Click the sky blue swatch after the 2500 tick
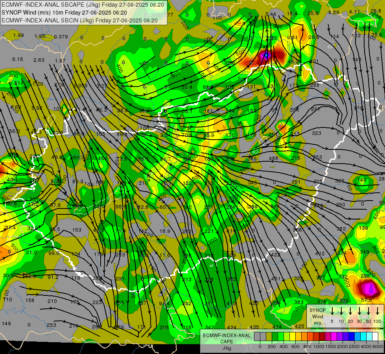 point(357,336)
